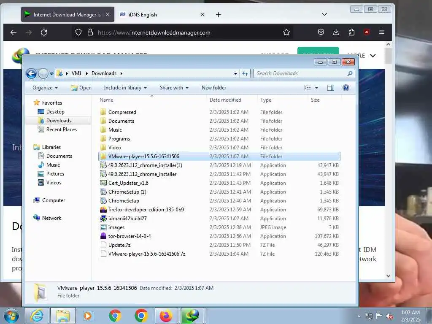Viewport: 432px width, 324px height.
Task: Reload the page in Firefox
Action: 44,32
